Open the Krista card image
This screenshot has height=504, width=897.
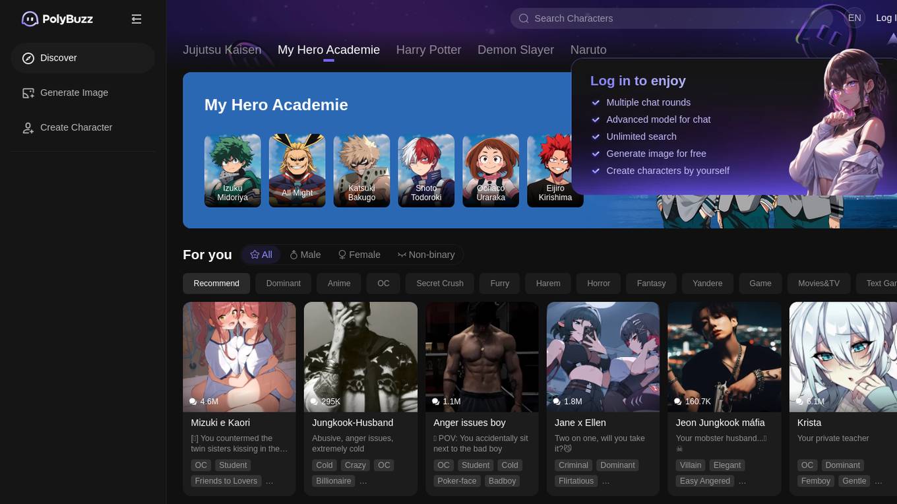(x=843, y=357)
